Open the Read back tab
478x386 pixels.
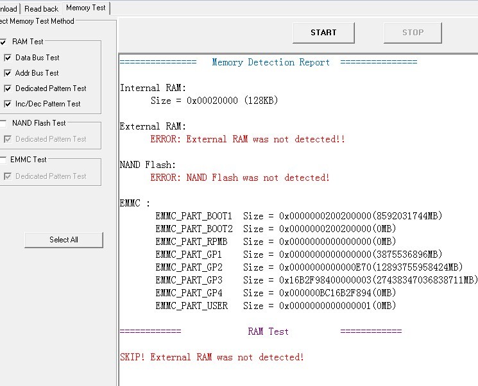41,9
